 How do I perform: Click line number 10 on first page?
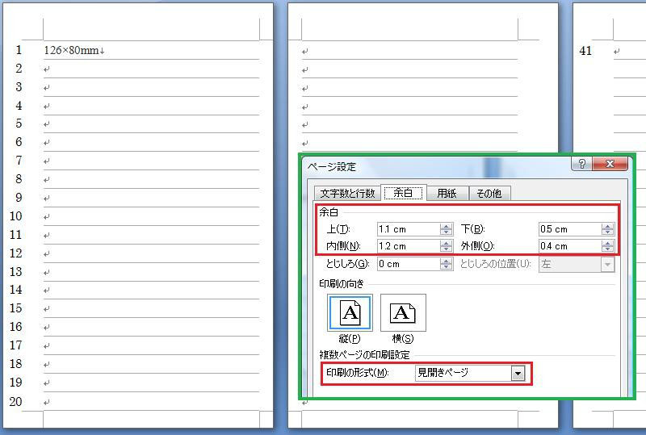tap(15, 215)
